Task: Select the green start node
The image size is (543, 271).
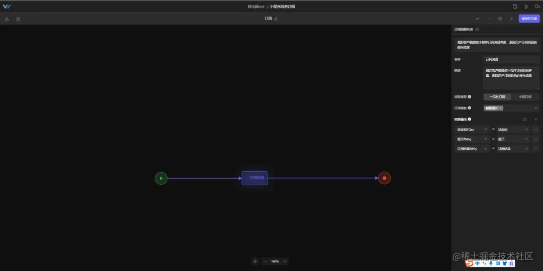Action: click(x=161, y=178)
